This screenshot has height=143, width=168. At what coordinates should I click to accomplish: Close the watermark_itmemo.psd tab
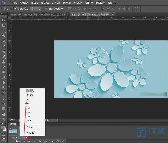(x=68, y=14)
